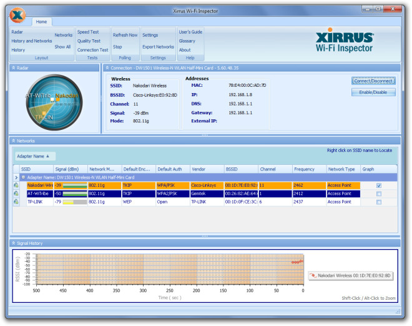Click the network icon beside AT-WiTribe row

click(16, 194)
